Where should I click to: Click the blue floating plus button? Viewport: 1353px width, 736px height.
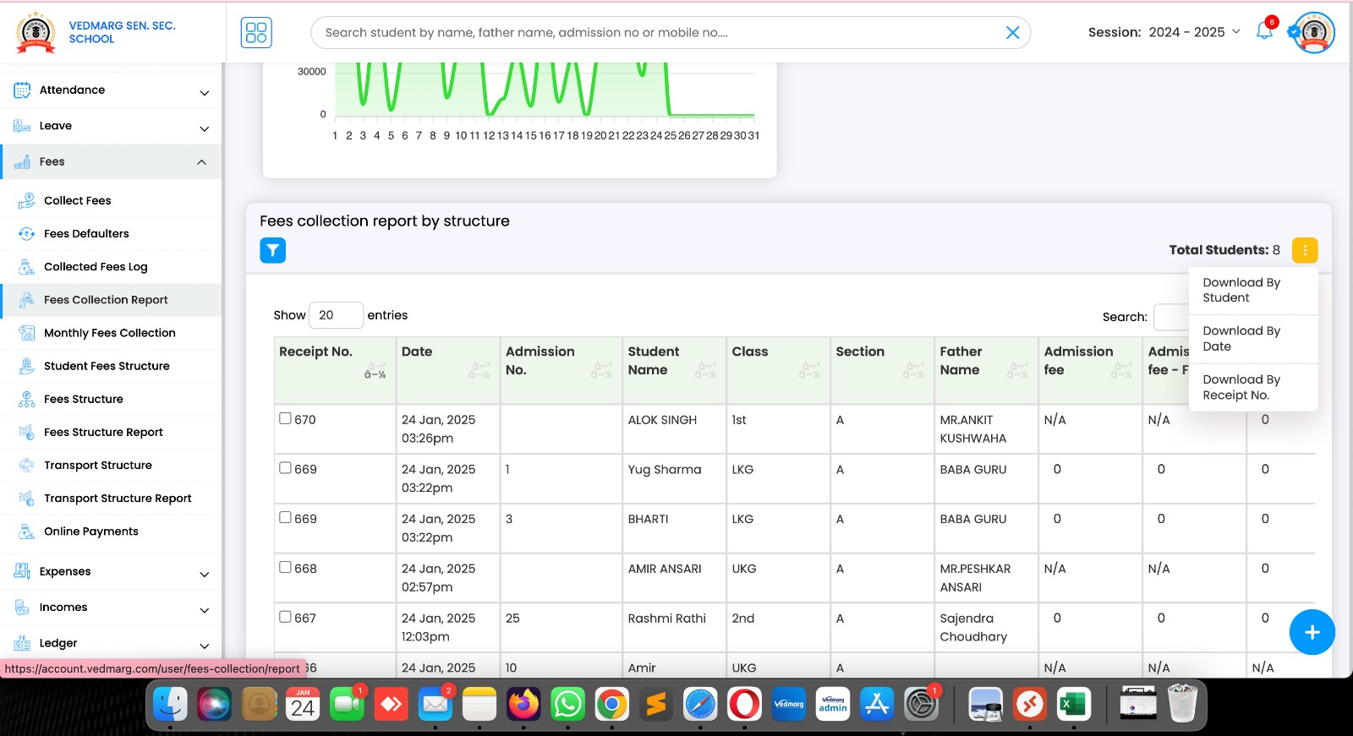click(x=1312, y=632)
